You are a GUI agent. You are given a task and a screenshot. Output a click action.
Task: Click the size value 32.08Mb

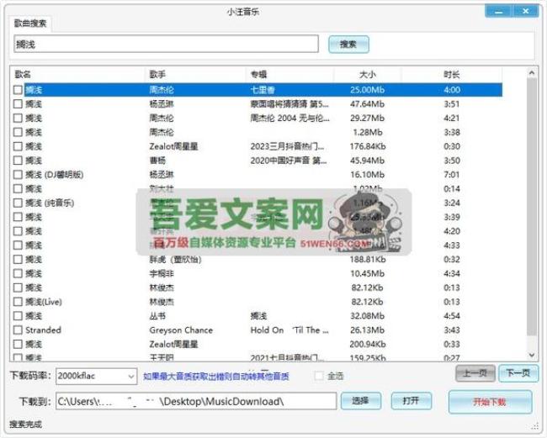[368, 316]
